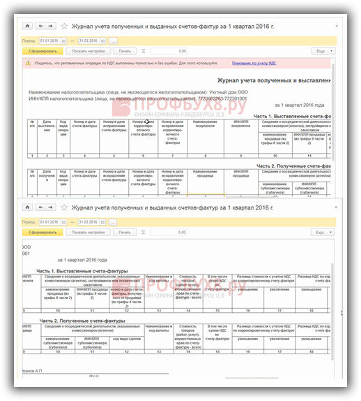Viewport: 361px width, 401px height.
Task: Open calendar for start date in lower window
Action: point(64,222)
